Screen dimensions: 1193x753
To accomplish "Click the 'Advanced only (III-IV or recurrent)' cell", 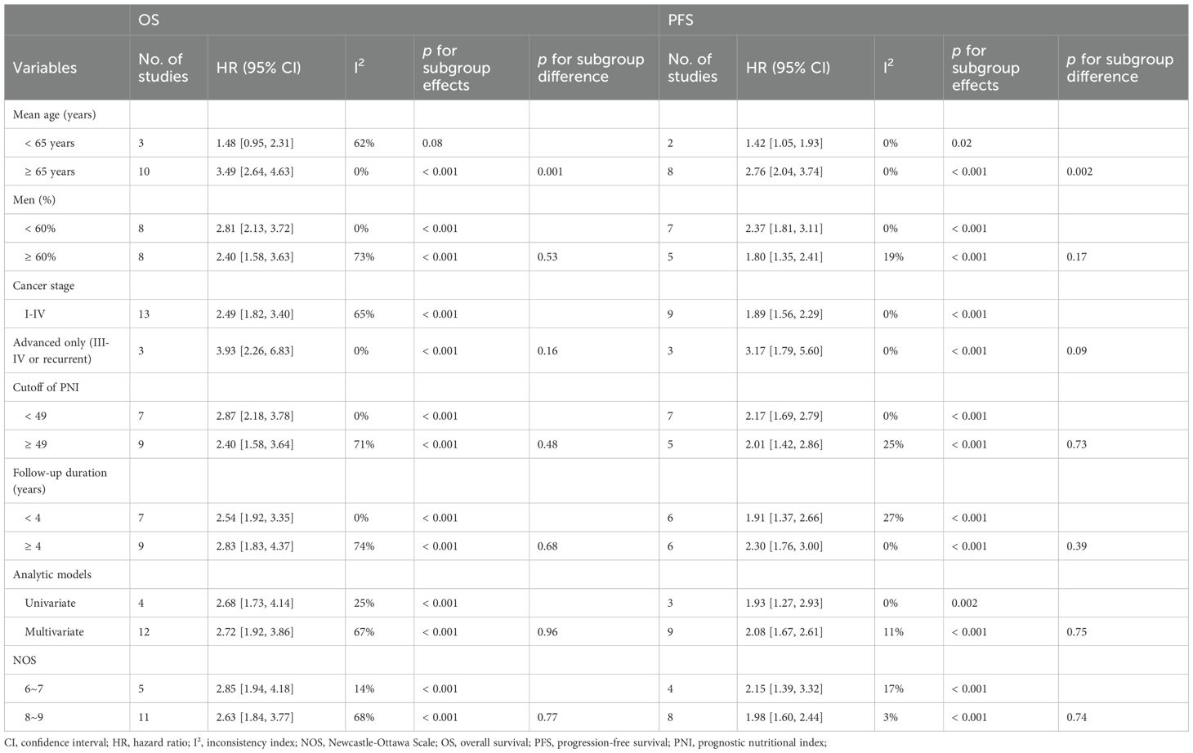I will tap(60, 350).
